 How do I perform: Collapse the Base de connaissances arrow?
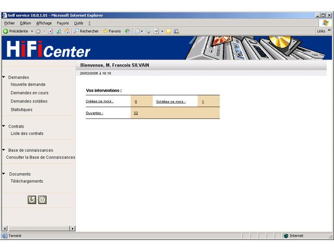coord(4,150)
